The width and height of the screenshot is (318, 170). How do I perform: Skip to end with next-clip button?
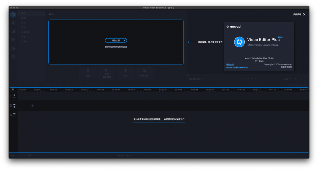[256, 79]
